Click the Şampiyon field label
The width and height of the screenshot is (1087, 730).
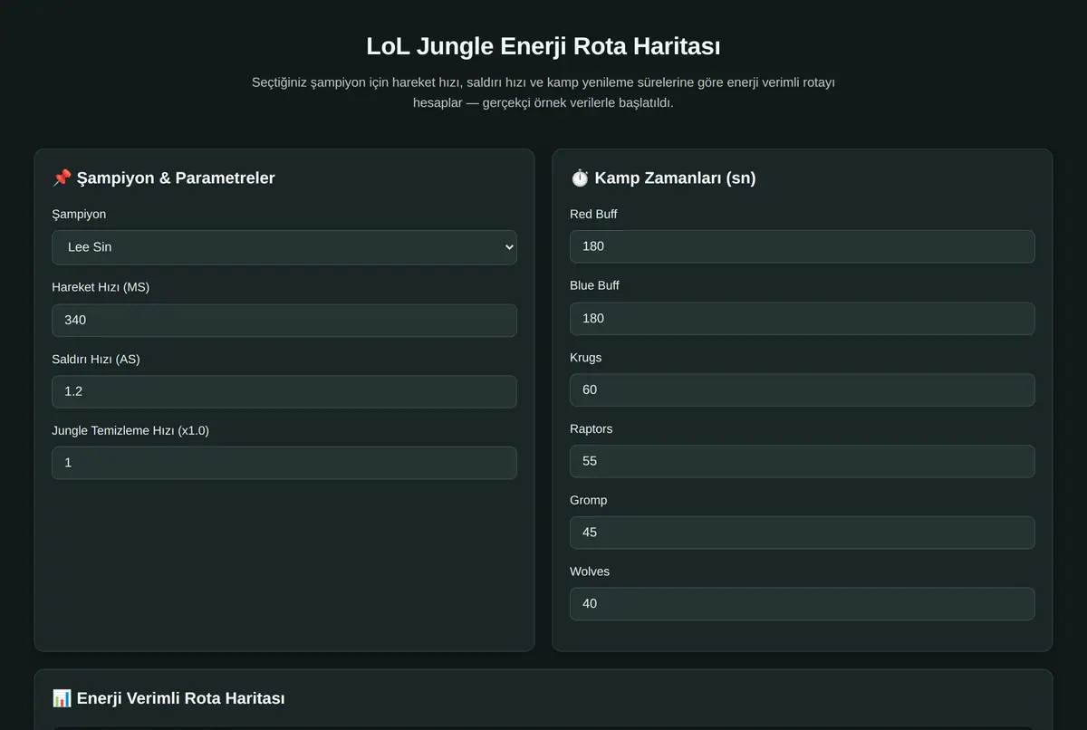tap(79, 215)
